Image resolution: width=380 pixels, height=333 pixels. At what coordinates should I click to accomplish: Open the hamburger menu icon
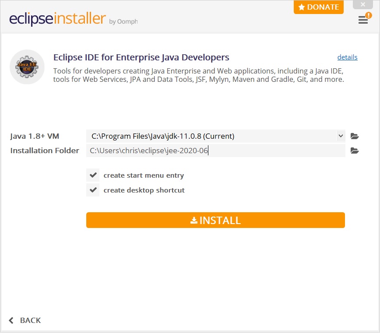click(x=363, y=20)
